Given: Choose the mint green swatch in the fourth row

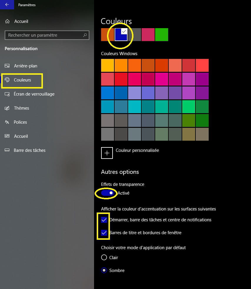Looking at the screenshot, I should pos(189,106).
